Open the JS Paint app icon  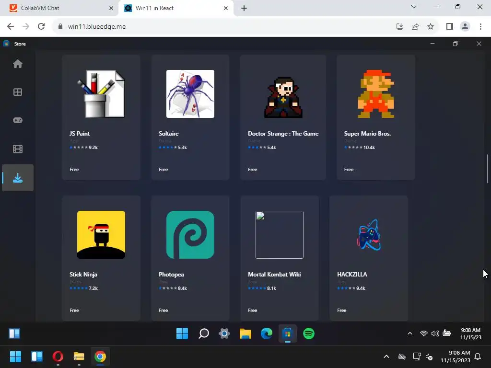coord(101,94)
